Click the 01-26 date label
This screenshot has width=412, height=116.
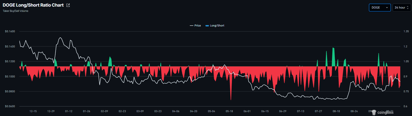point(87,111)
